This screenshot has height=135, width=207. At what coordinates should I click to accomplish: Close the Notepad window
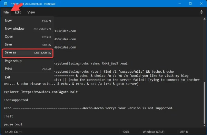tap(201, 3)
